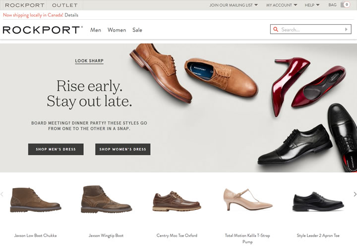The width and height of the screenshot is (357, 248).
Task: Open the Canada shipping Details link
Action: pyautogui.click(x=71, y=15)
